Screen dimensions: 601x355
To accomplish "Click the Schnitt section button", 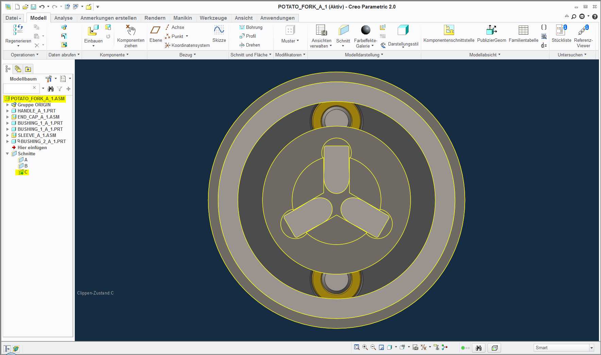I will coord(343,36).
